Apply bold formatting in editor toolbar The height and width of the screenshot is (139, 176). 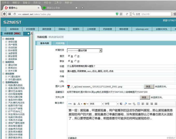(x=75, y=104)
